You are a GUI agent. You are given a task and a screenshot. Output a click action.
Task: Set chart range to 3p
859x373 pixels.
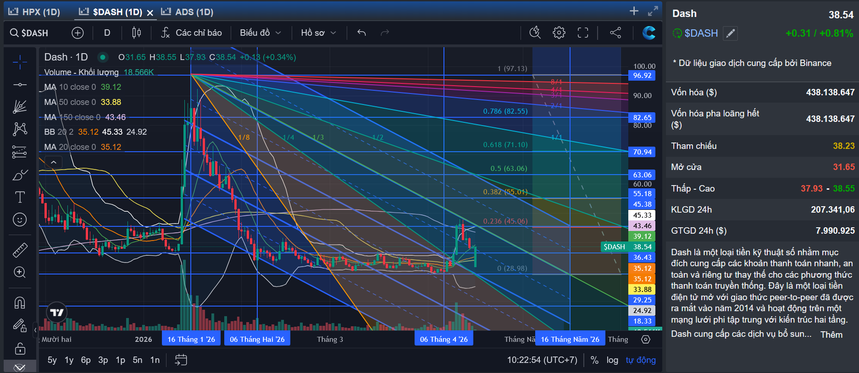[103, 360]
